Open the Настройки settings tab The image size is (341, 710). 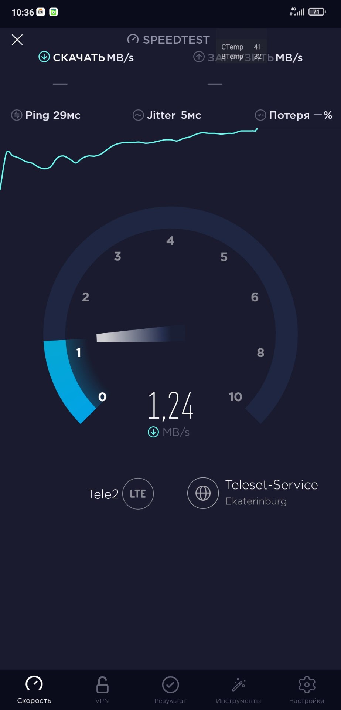pos(307,690)
